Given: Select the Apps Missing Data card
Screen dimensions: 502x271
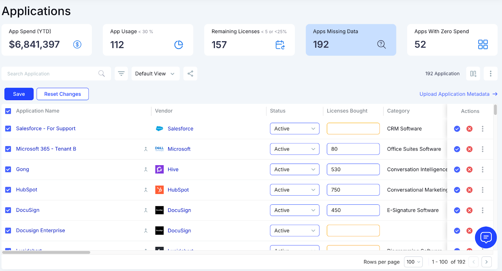Looking at the screenshot, I should (x=351, y=40).
